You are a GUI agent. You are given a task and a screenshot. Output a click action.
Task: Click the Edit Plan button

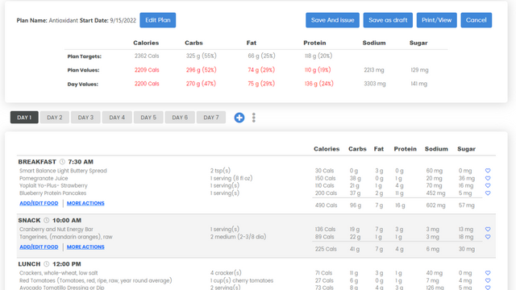(x=158, y=20)
